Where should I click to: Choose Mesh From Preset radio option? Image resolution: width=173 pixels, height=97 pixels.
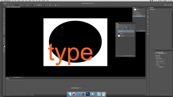(x=155, y=58)
